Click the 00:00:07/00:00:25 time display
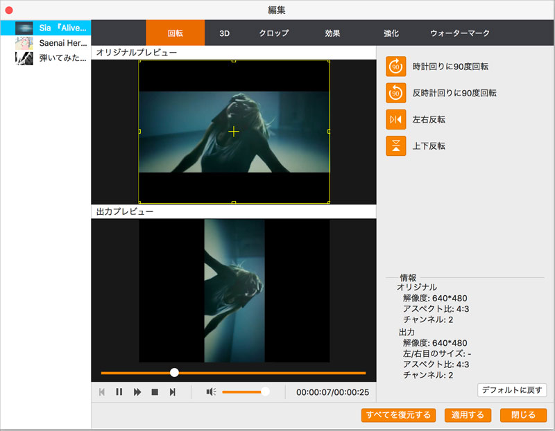555x431 pixels. click(332, 392)
